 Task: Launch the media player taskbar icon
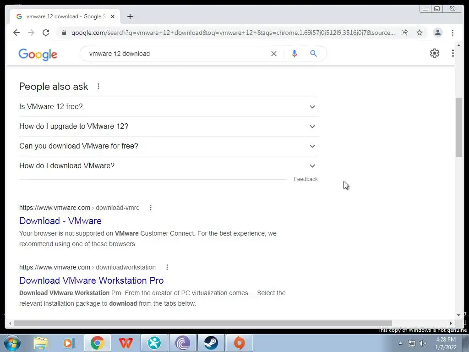[69, 343]
